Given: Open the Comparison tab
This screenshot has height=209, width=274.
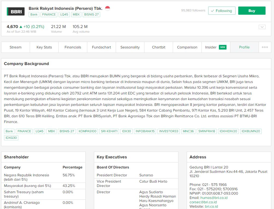Looking at the screenshot, I should 187,47.
